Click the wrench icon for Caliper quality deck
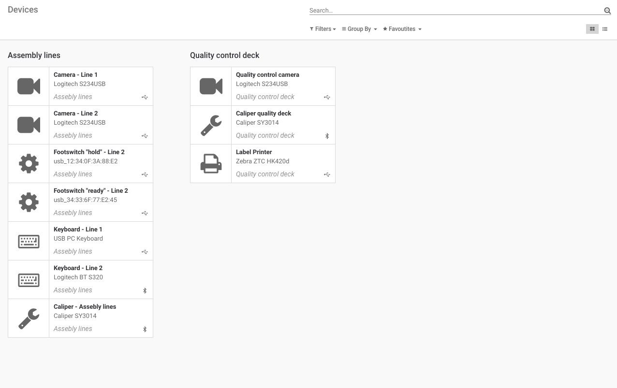617x388 pixels. pyautogui.click(x=211, y=125)
